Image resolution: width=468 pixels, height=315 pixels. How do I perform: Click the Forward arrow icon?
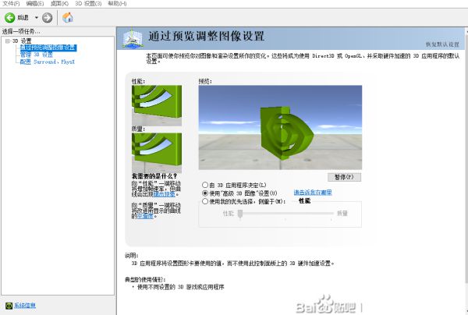coord(48,17)
